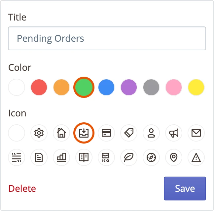This screenshot has width=214, height=211.
Task: Choose the red color swatch
Action: [x=39, y=88]
